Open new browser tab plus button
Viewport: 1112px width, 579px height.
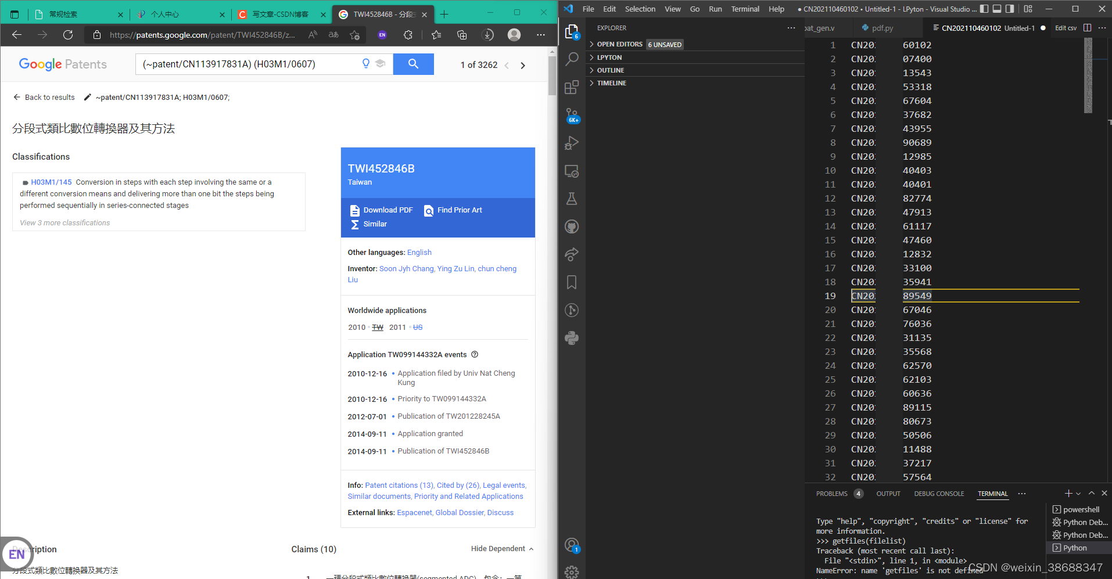(x=444, y=15)
